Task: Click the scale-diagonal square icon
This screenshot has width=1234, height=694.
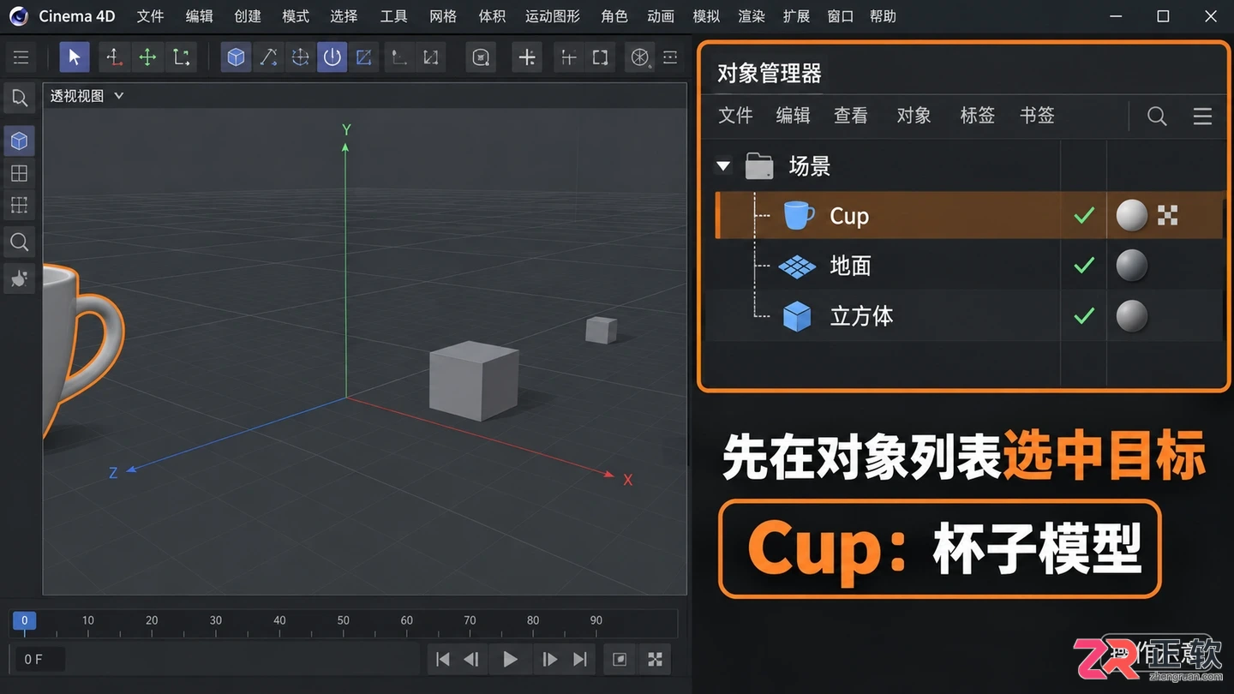Action: [431, 57]
